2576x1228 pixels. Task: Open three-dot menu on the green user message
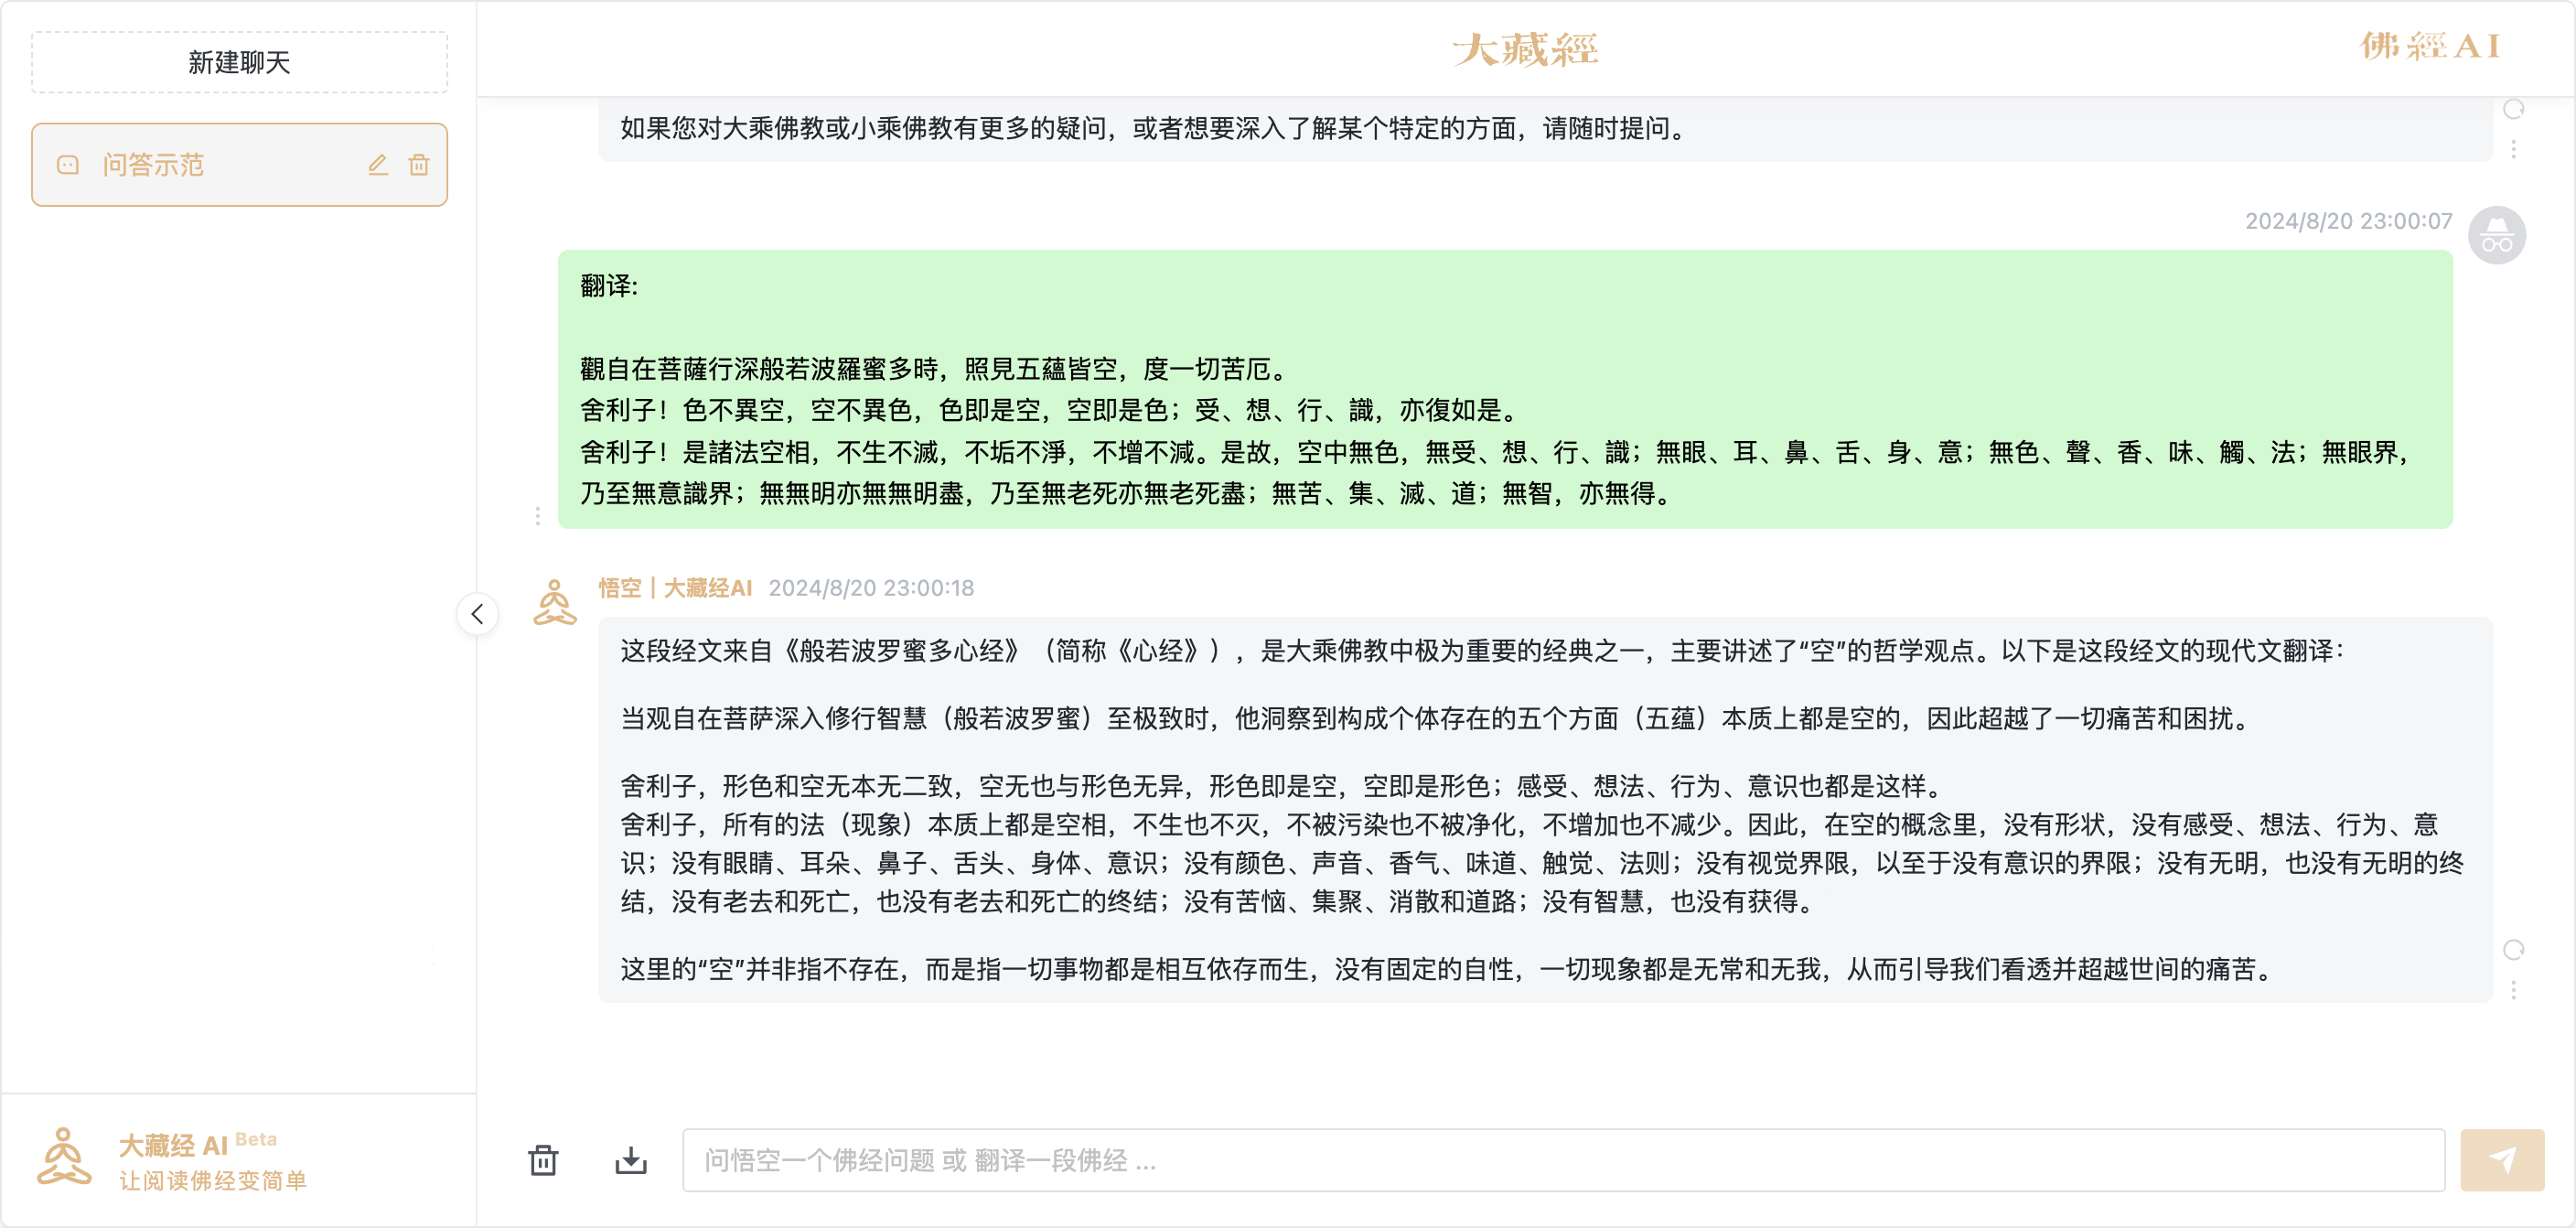click(538, 516)
